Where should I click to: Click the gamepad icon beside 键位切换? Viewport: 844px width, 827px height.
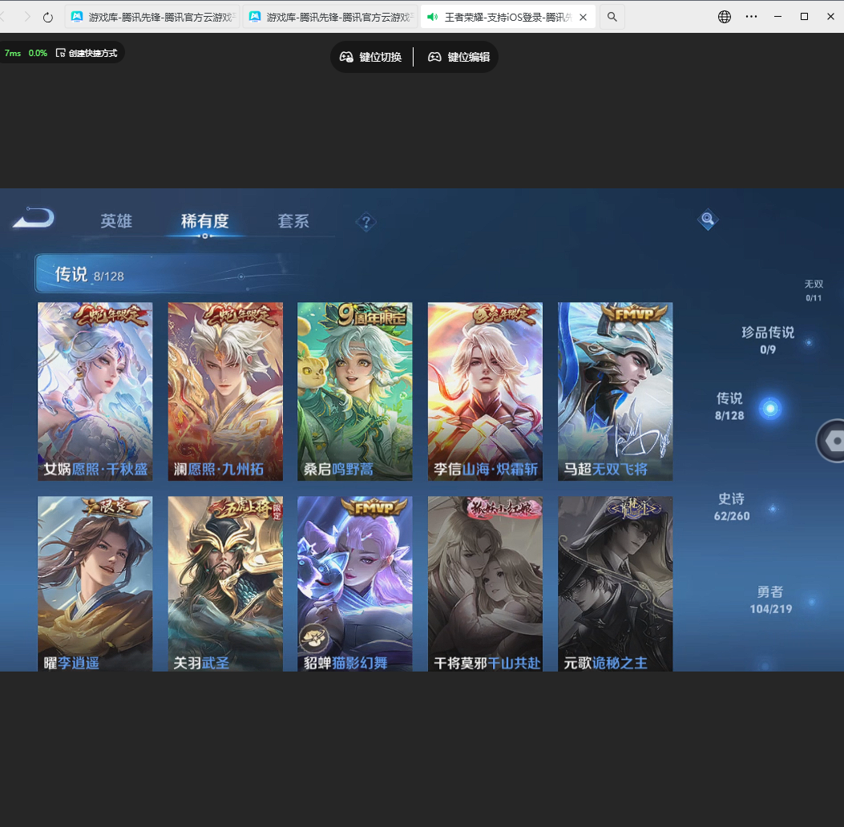(345, 57)
